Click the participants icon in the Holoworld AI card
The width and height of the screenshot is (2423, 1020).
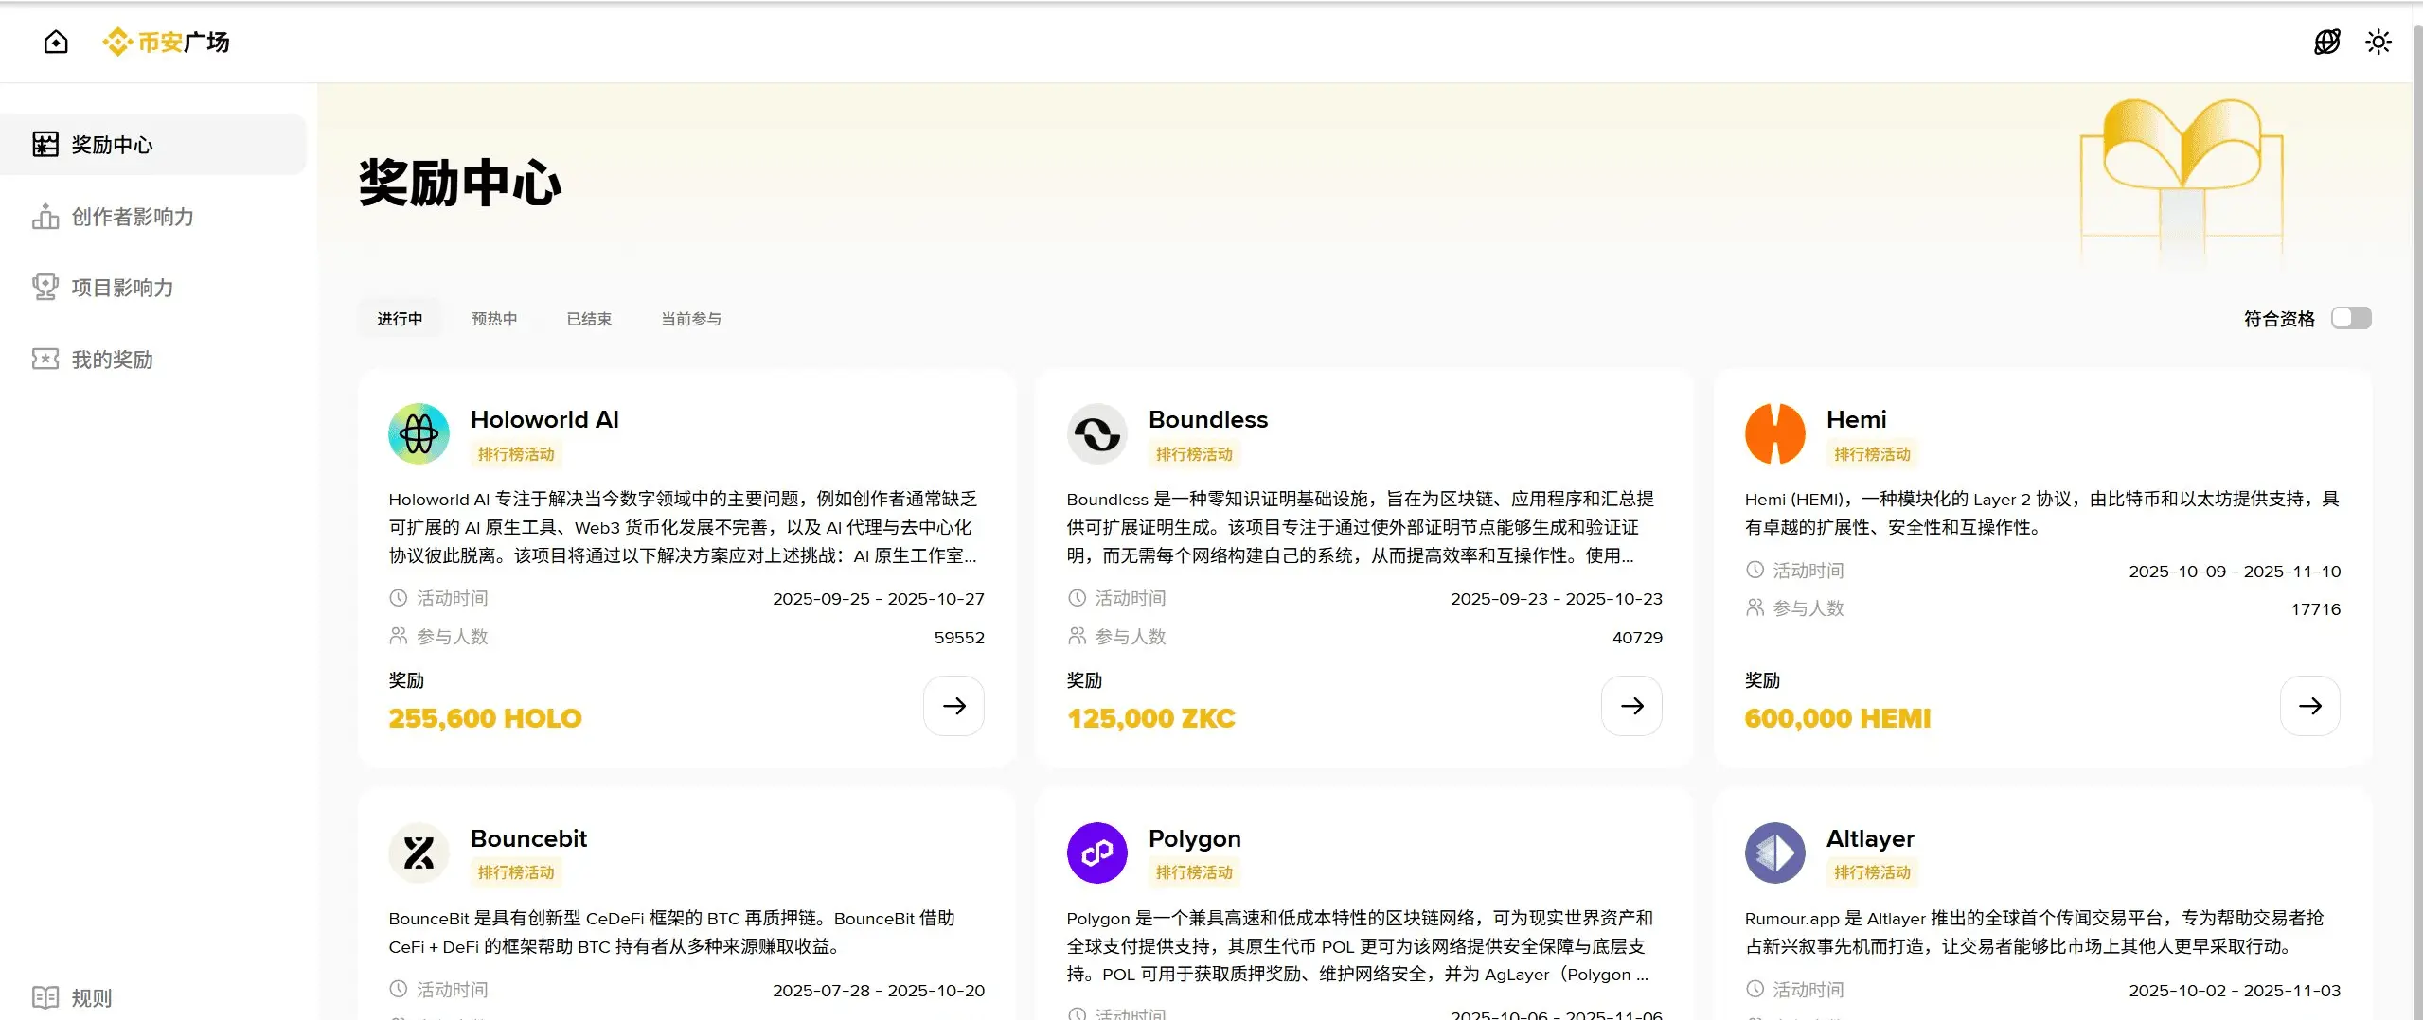coord(399,636)
